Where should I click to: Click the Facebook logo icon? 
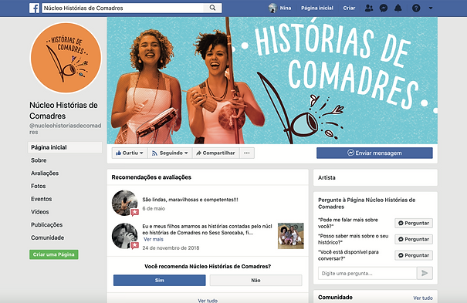pos(34,8)
